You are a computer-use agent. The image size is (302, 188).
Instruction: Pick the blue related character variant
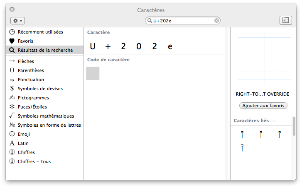coord(260,135)
